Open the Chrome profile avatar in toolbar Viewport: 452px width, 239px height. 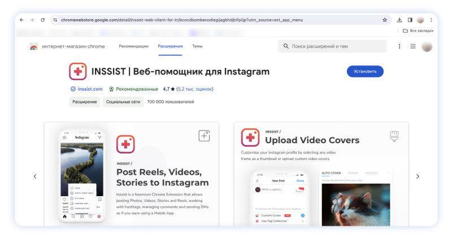(x=420, y=20)
